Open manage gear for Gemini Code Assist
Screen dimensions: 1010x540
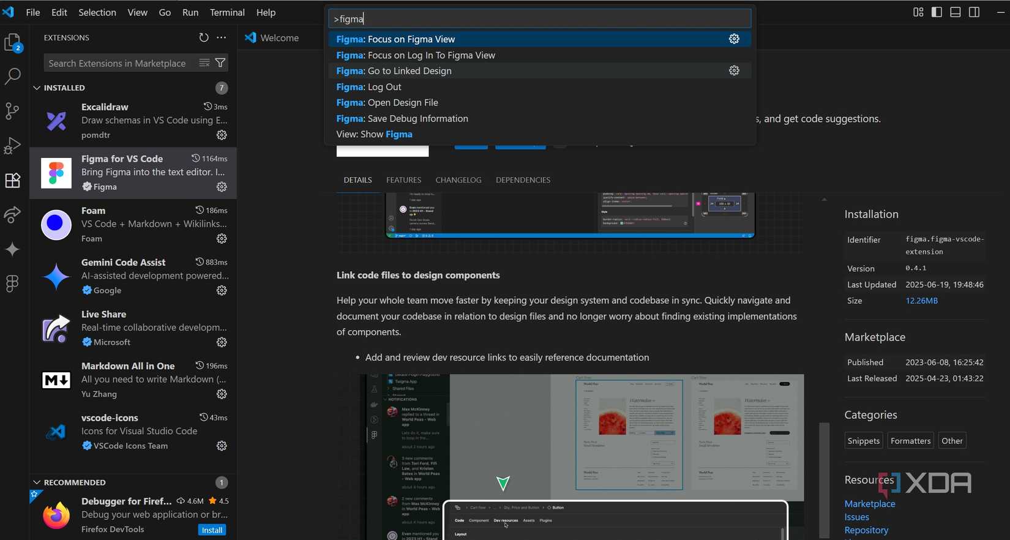point(222,290)
